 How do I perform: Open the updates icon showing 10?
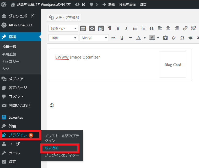(x=80, y=4)
